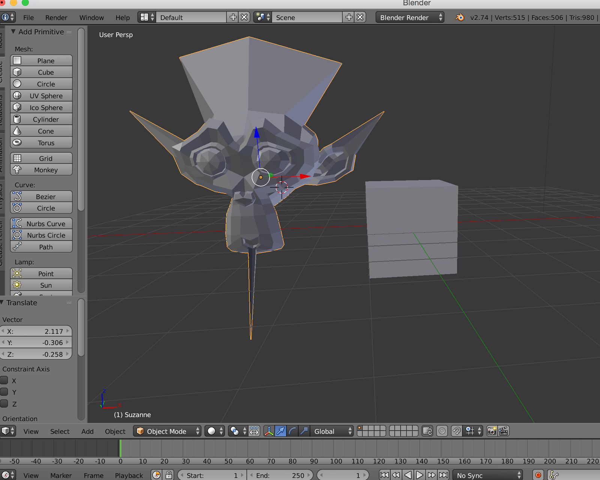Open the pivot point dropdown
The height and width of the screenshot is (480, 600).
[238, 431]
